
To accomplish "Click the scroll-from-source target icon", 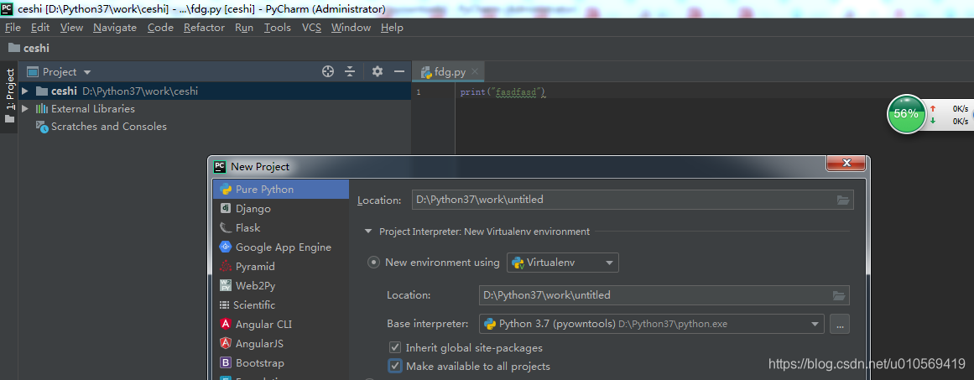I will pyautogui.click(x=328, y=71).
